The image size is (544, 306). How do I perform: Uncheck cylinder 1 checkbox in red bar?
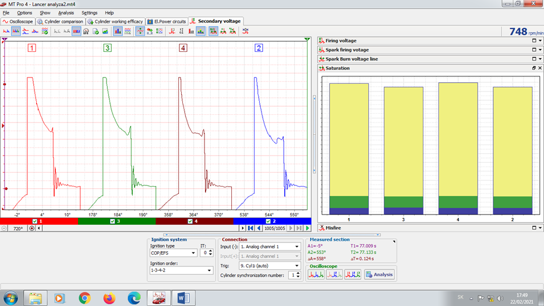pyautogui.click(x=35, y=221)
